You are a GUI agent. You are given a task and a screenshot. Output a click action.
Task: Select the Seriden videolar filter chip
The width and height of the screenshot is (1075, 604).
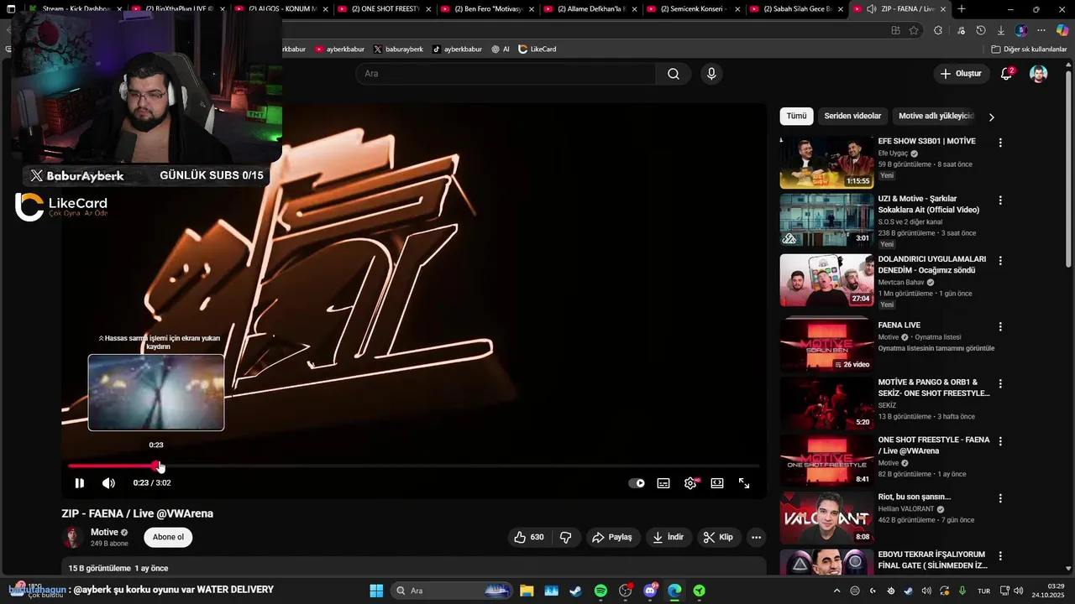coord(852,116)
